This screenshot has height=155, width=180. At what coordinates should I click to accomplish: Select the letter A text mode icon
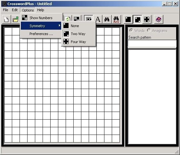point(98,19)
